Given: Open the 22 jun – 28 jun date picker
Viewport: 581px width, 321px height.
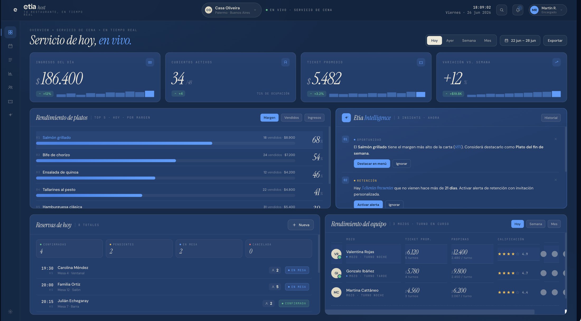Looking at the screenshot, I should (x=520, y=40).
